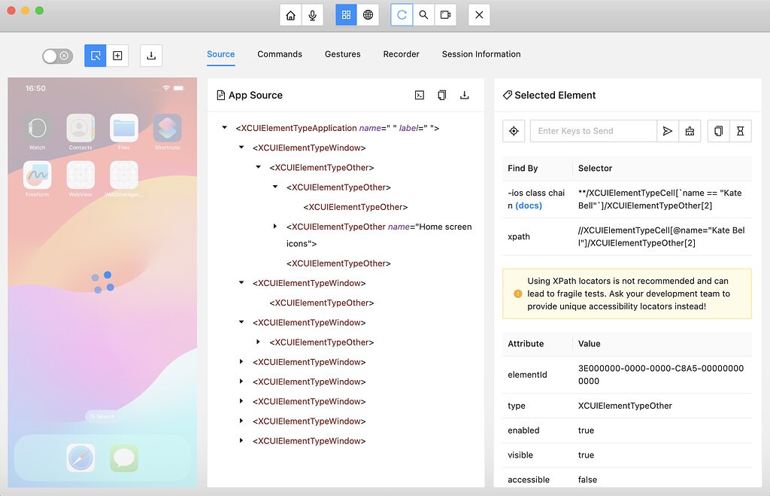Screen dimensions: 770x496
Task: Switch to tap-by-coordinates mode
Action: pyautogui.click(x=117, y=56)
